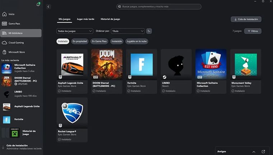Screen dimensions: 273x155
Task: Click Instalado status under Monument Valley
Action: tap(238, 91)
